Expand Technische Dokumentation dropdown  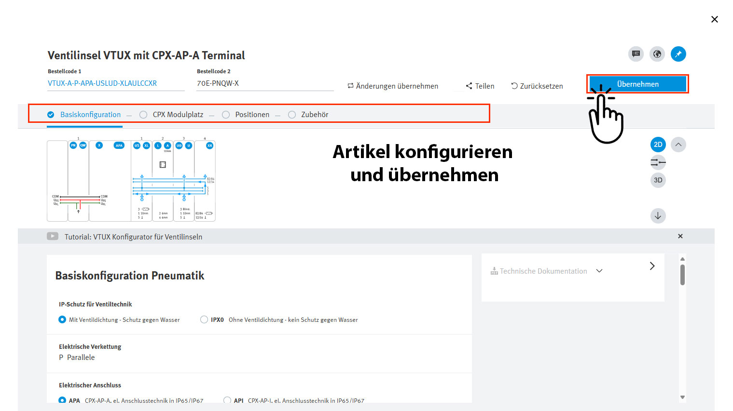point(599,271)
